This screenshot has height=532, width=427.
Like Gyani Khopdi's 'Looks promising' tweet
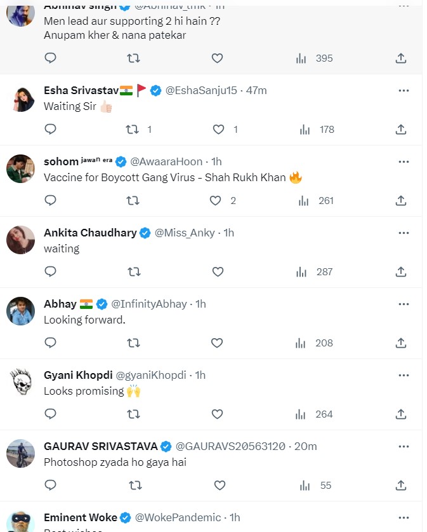pos(218,414)
